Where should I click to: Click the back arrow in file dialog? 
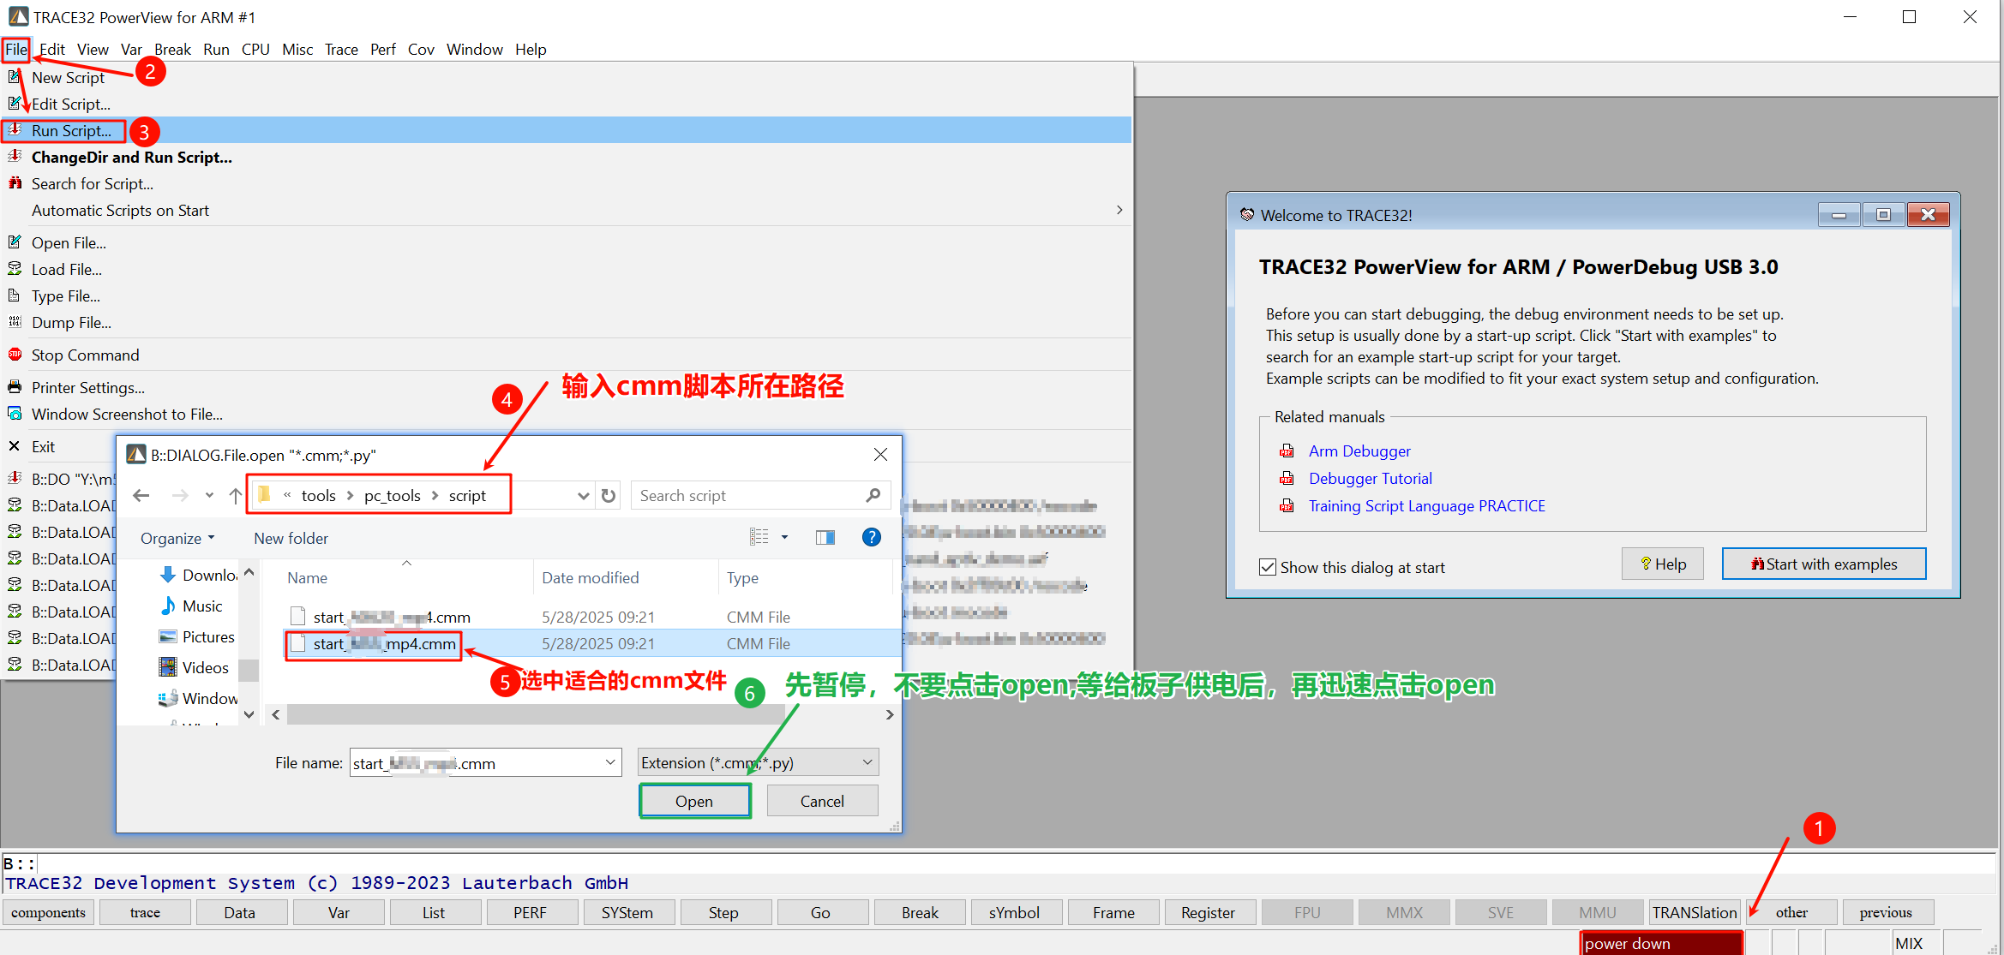coord(142,496)
